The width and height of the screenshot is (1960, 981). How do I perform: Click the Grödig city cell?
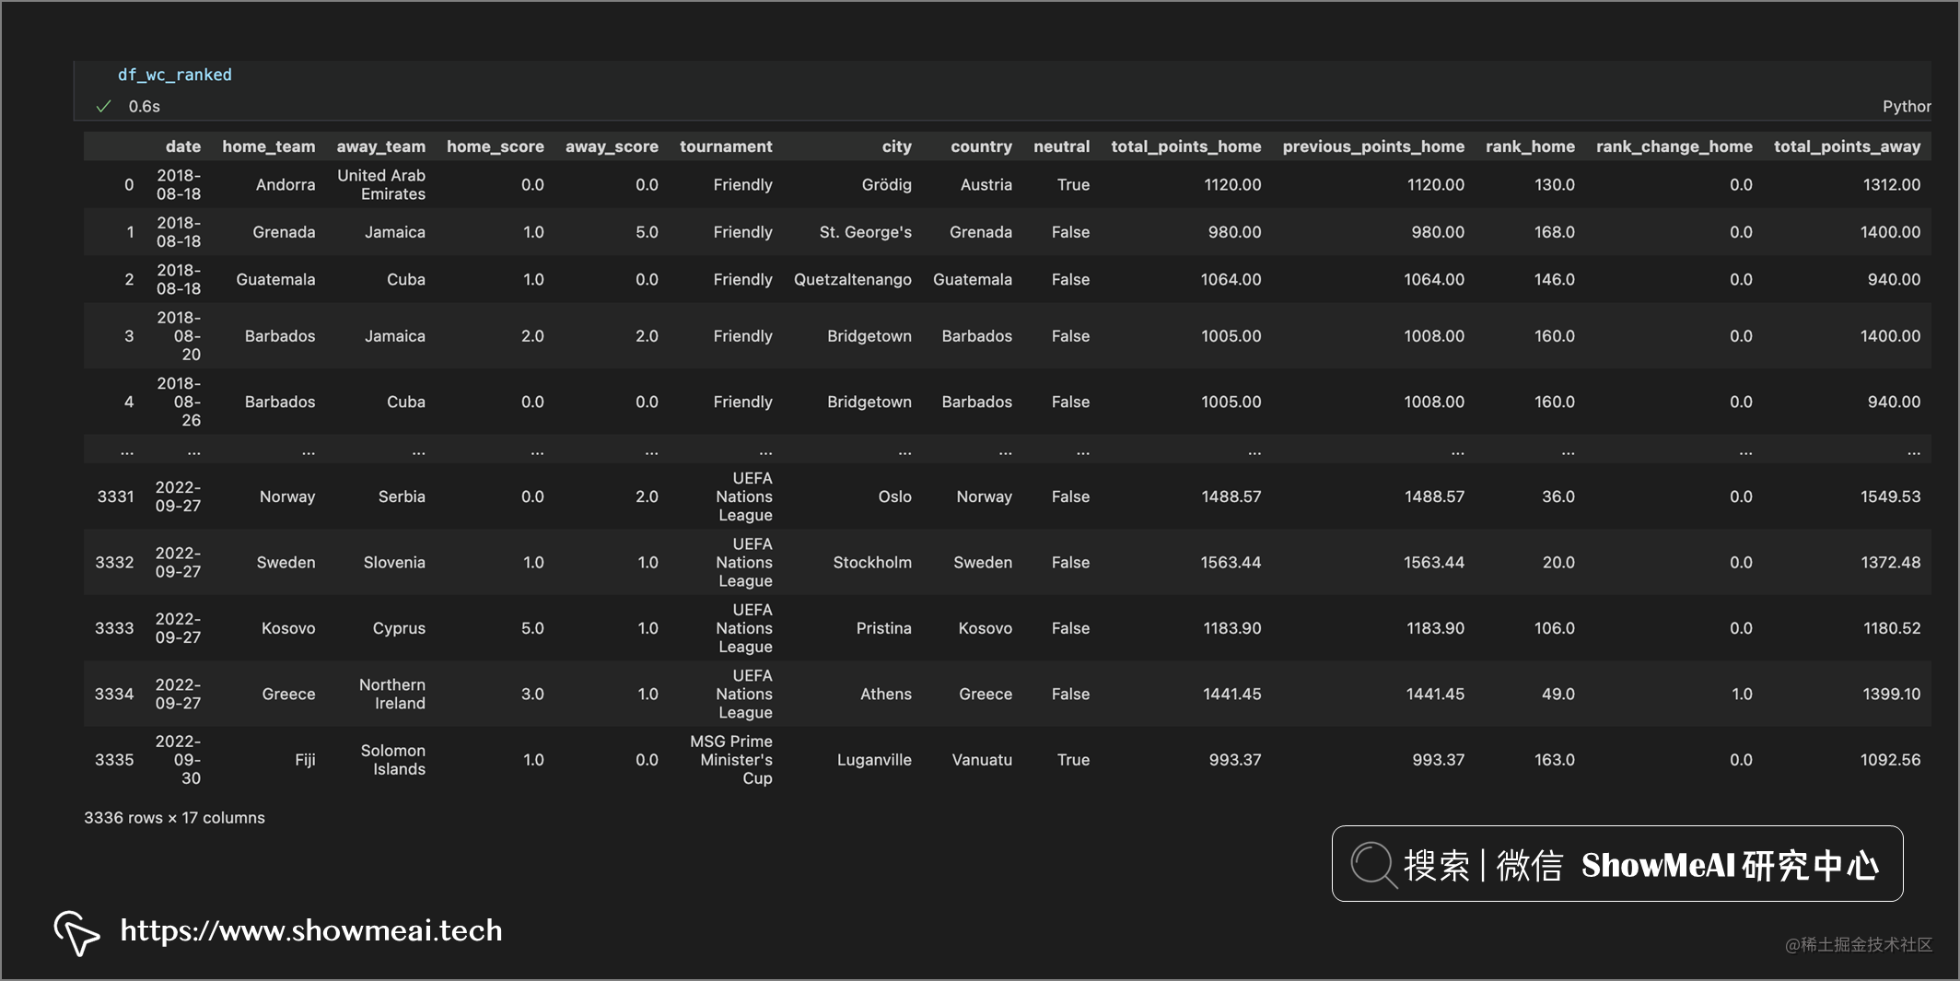click(887, 185)
